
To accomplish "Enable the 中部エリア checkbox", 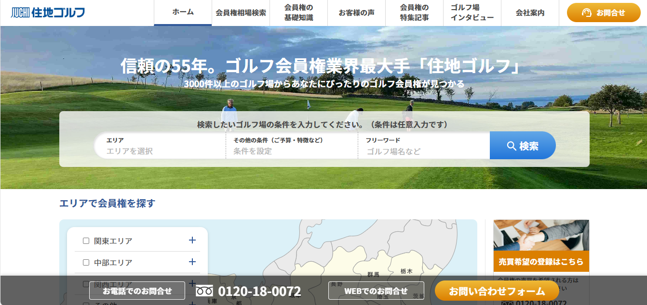I will [86, 262].
